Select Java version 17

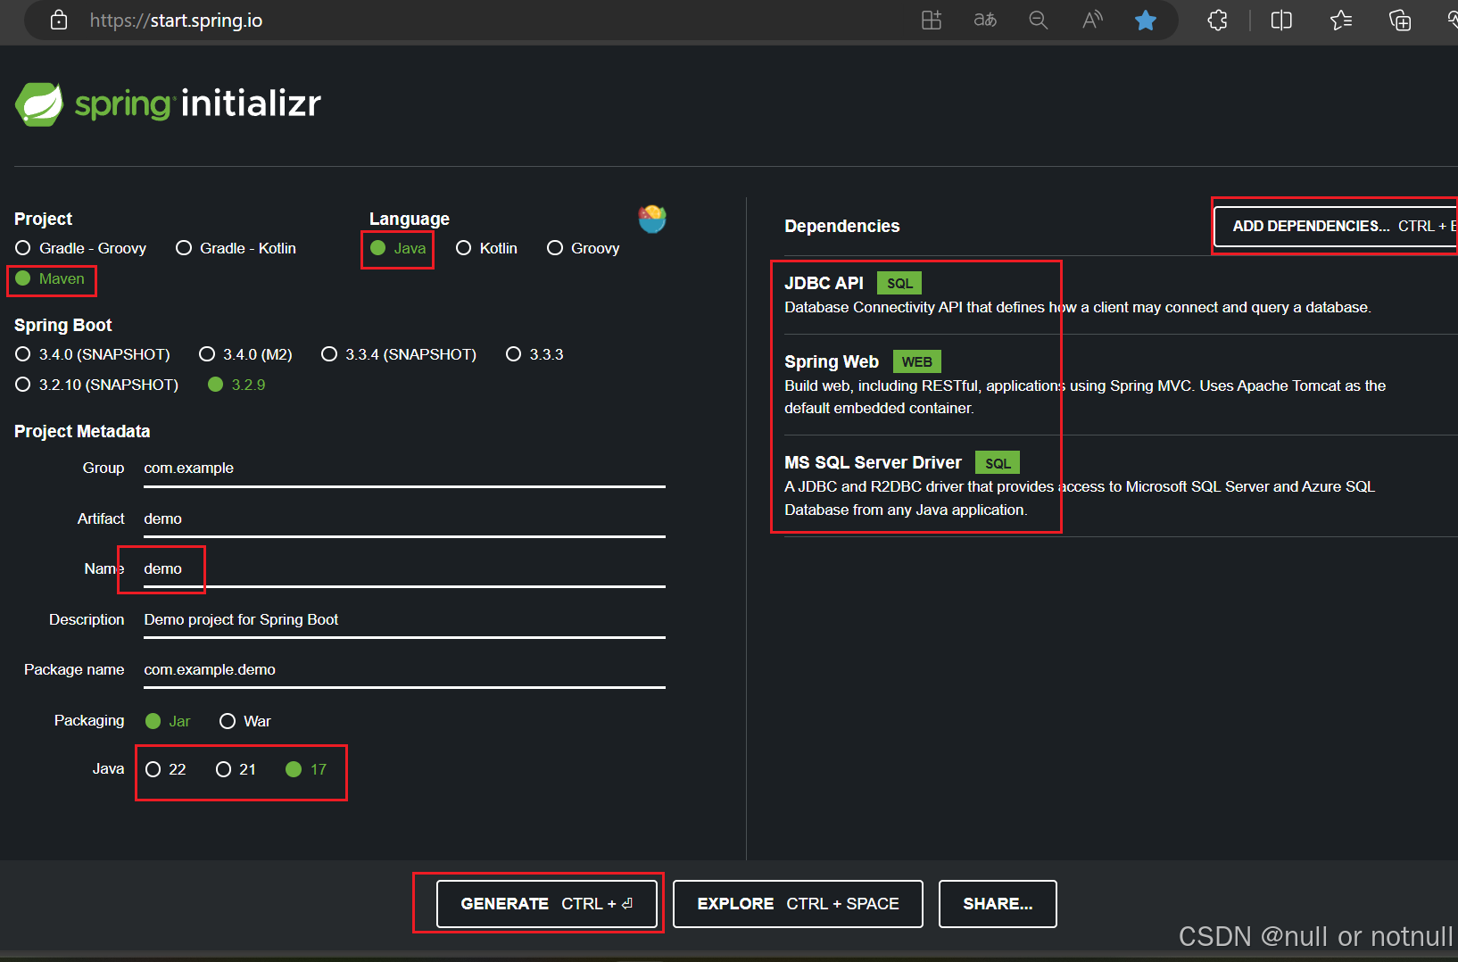(x=306, y=769)
